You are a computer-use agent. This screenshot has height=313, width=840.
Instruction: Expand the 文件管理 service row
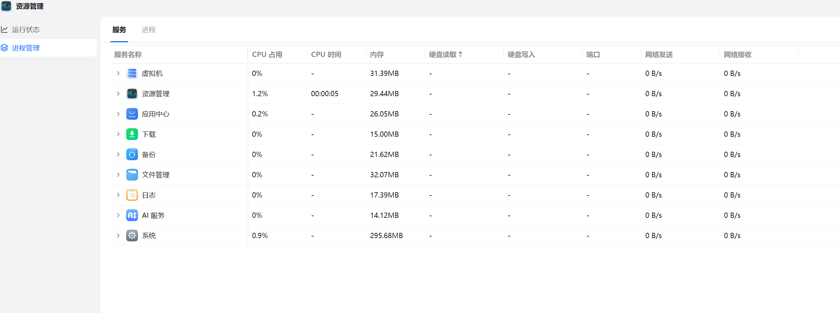pyautogui.click(x=118, y=175)
